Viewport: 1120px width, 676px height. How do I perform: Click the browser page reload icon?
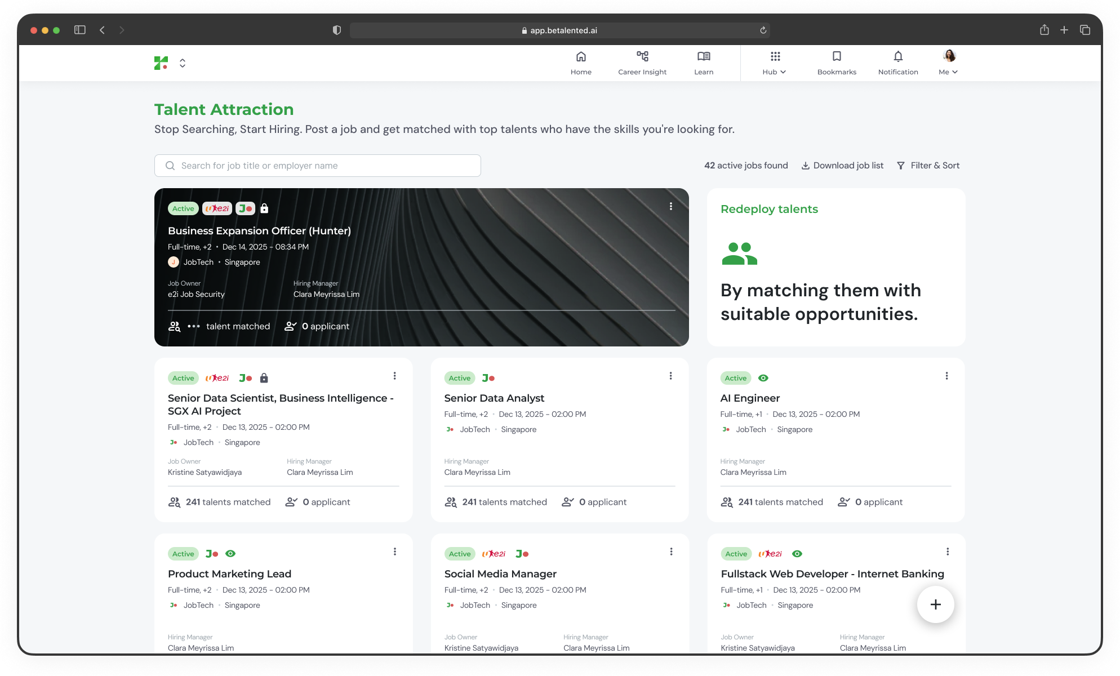[x=763, y=30]
